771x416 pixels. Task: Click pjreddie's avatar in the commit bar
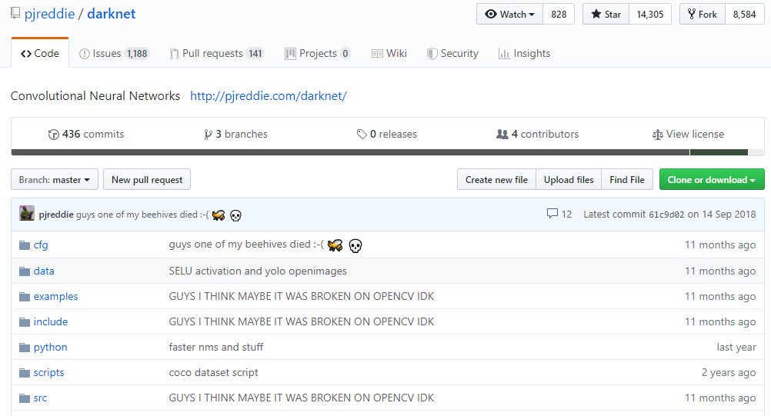coord(27,213)
